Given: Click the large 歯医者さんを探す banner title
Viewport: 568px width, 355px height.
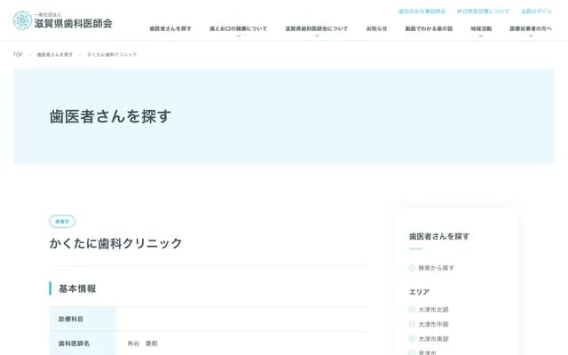Looking at the screenshot, I should coord(110,116).
